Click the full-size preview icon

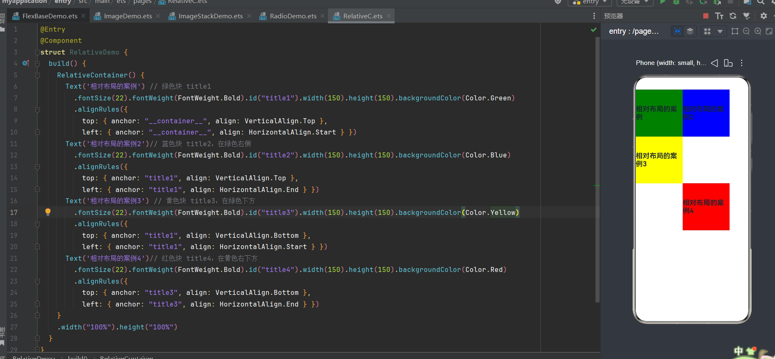769,31
